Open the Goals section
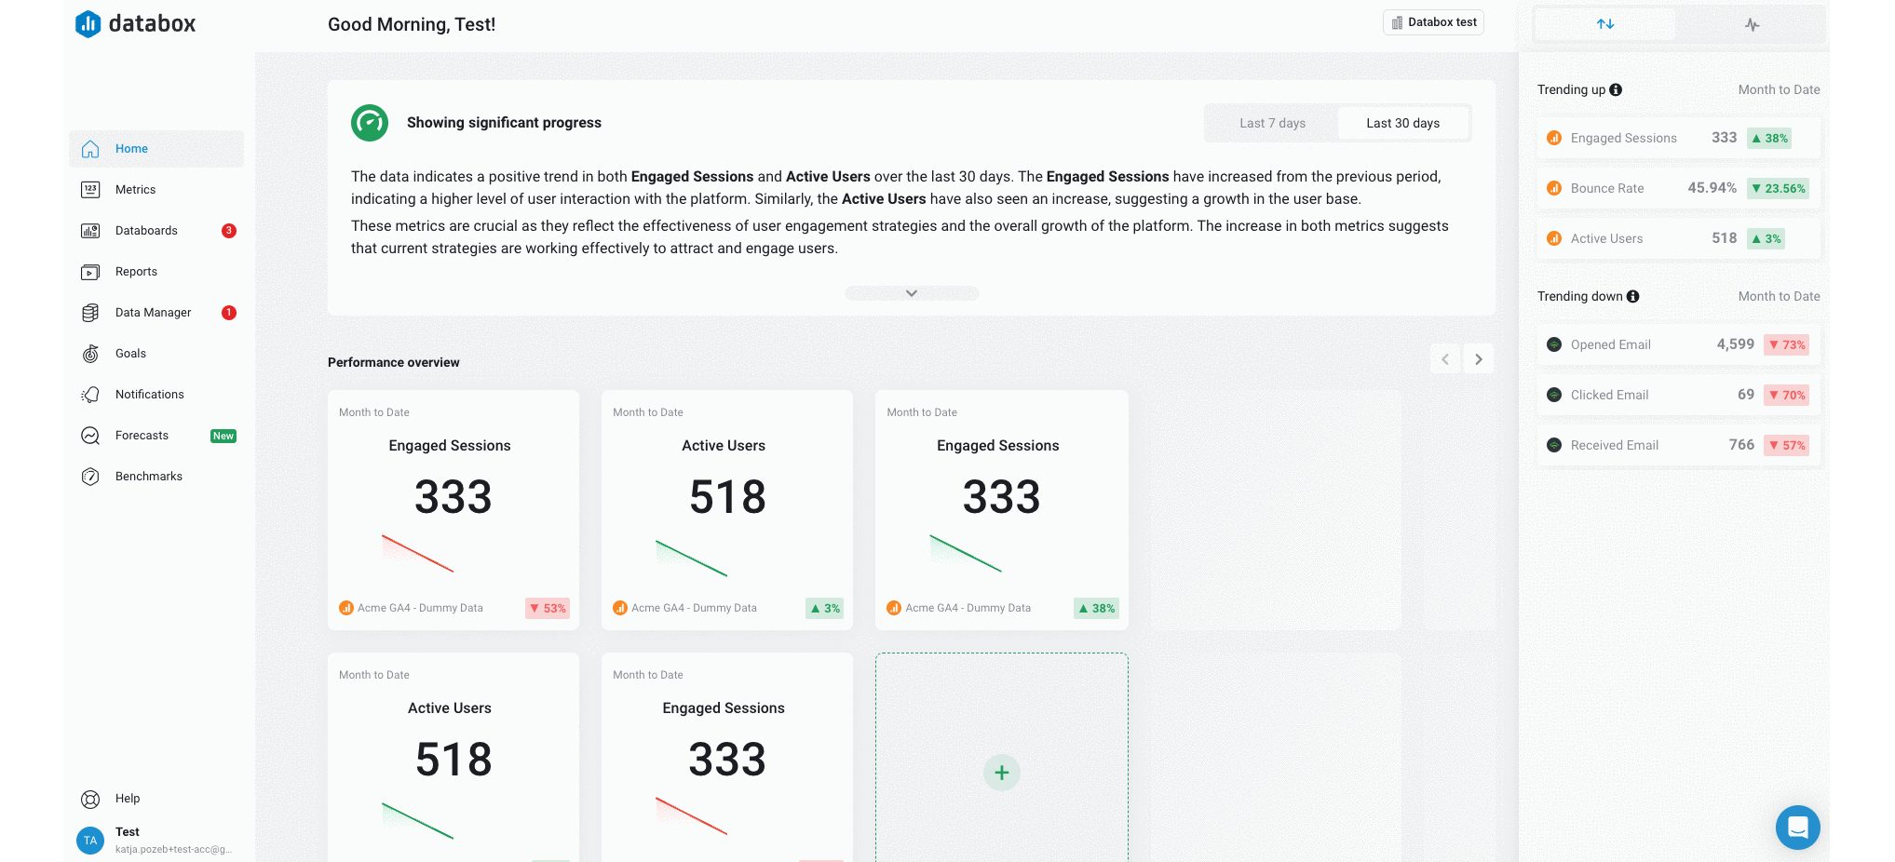Image resolution: width=1895 pixels, height=862 pixels. [130, 353]
